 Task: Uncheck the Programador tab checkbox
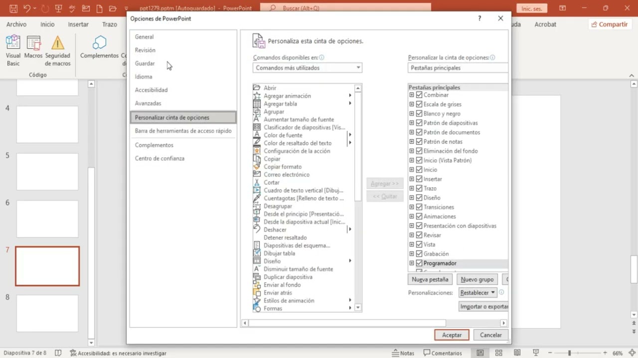(x=419, y=263)
